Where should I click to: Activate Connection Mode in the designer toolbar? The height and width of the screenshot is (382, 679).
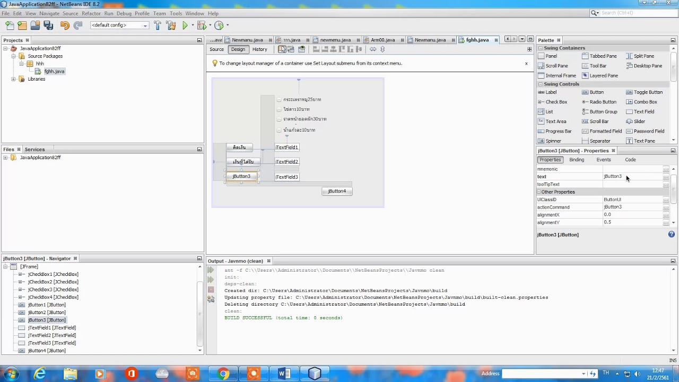[x=291, y=49]
